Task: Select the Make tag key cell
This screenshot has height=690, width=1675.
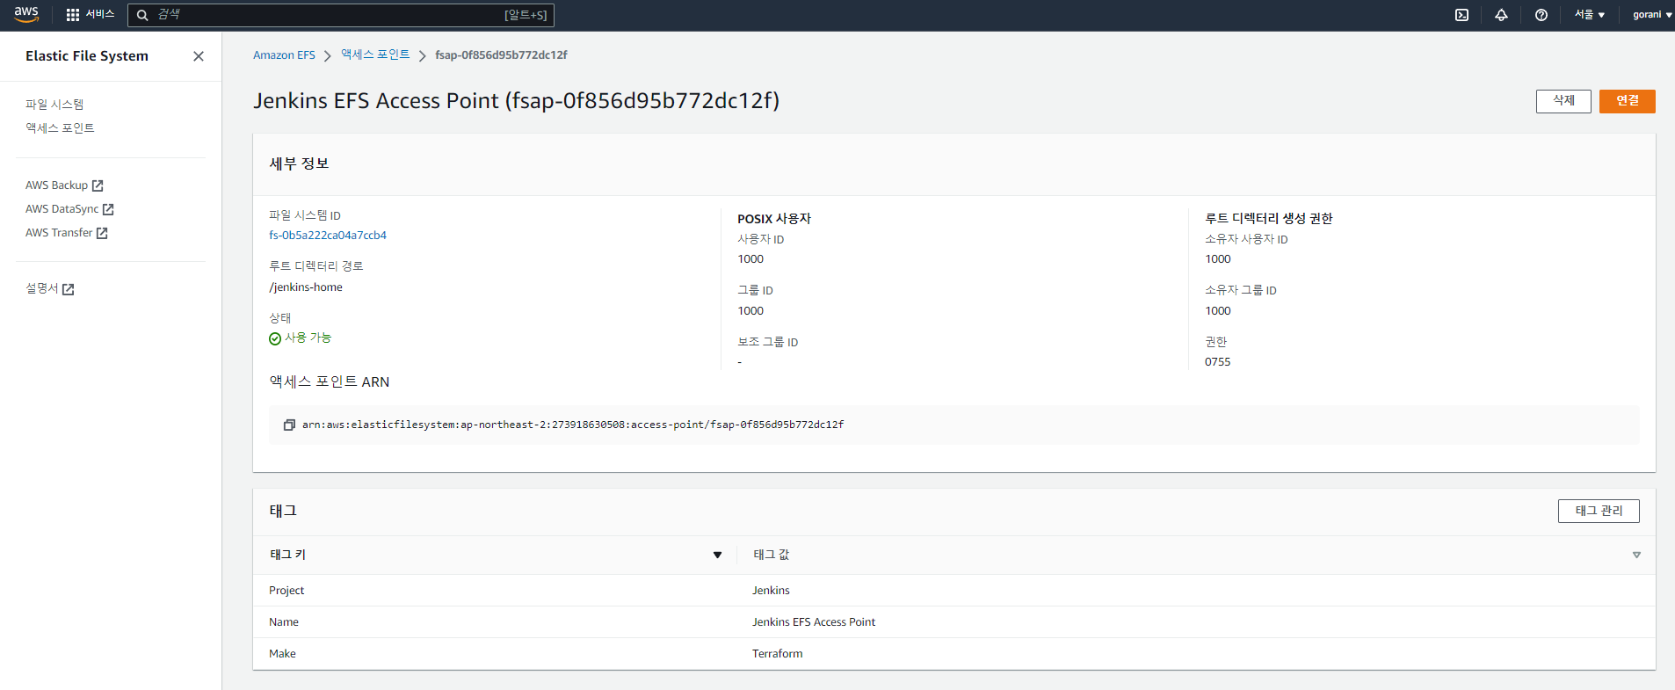Action: 282,654
